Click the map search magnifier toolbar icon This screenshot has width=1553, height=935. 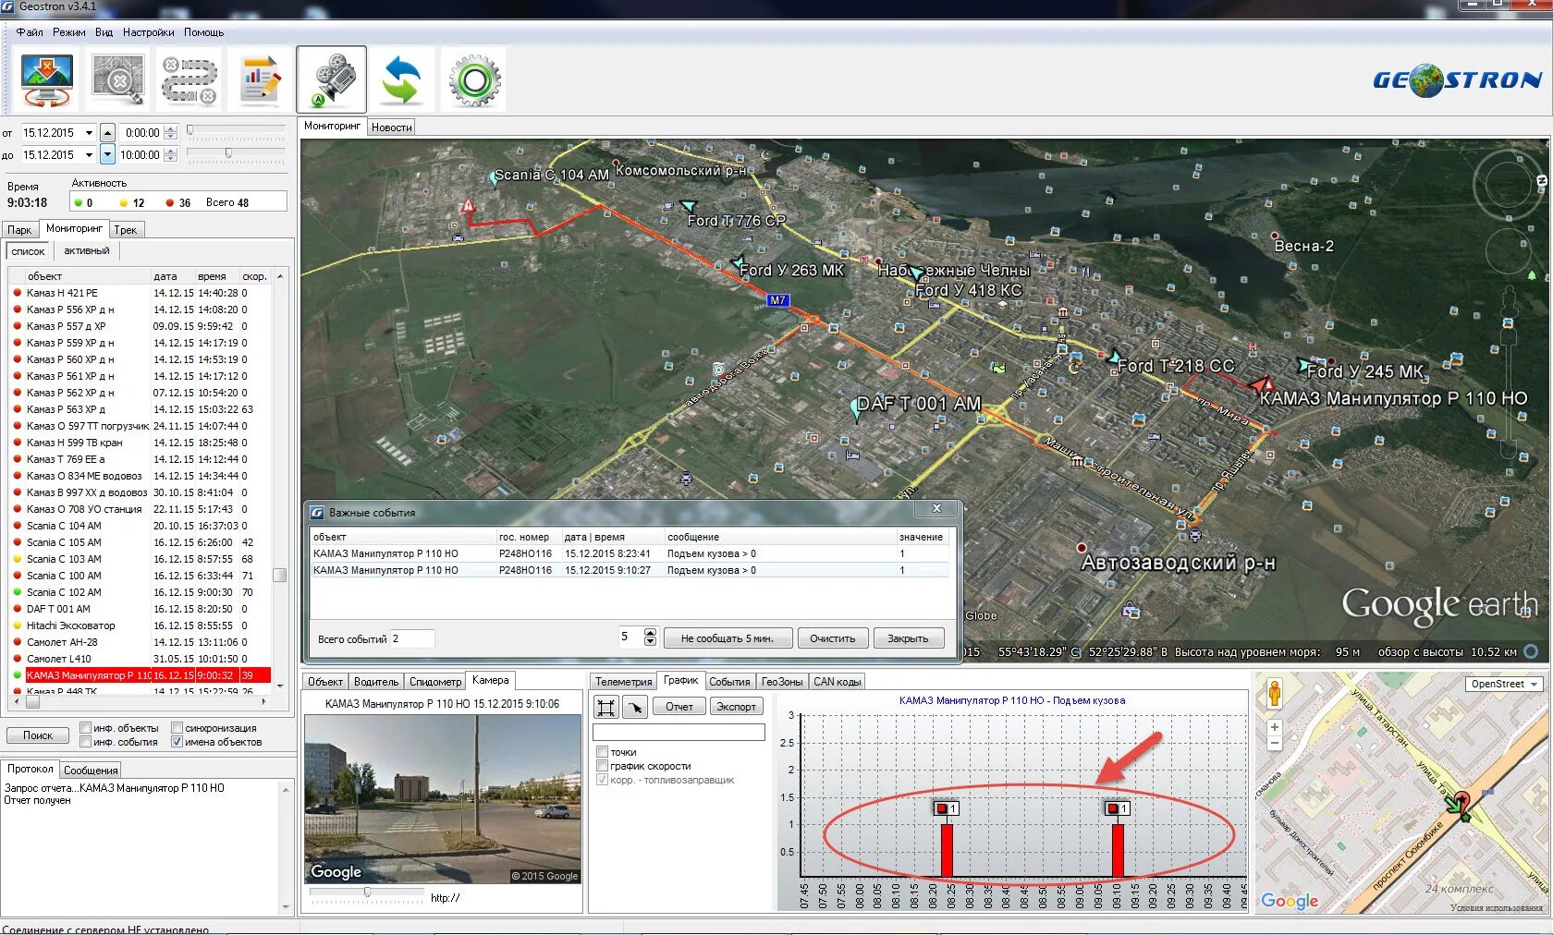(117, 80)
